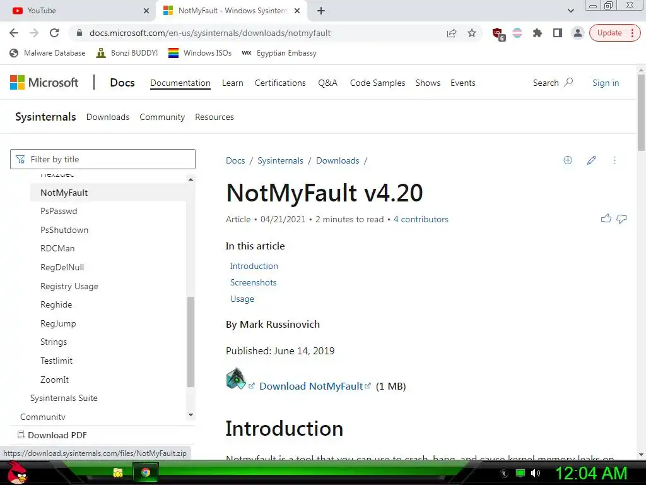Select Strings in sidebar tree
The image size is (646, 485).
point(54,342)
